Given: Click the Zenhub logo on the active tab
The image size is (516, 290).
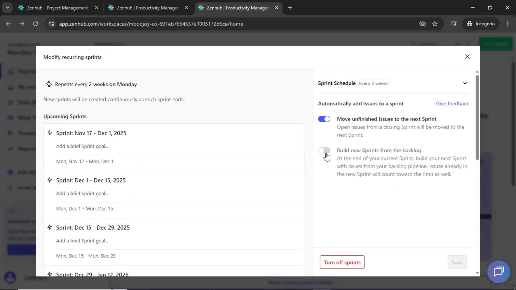Looking at the screenshot, I should point(201,8).
